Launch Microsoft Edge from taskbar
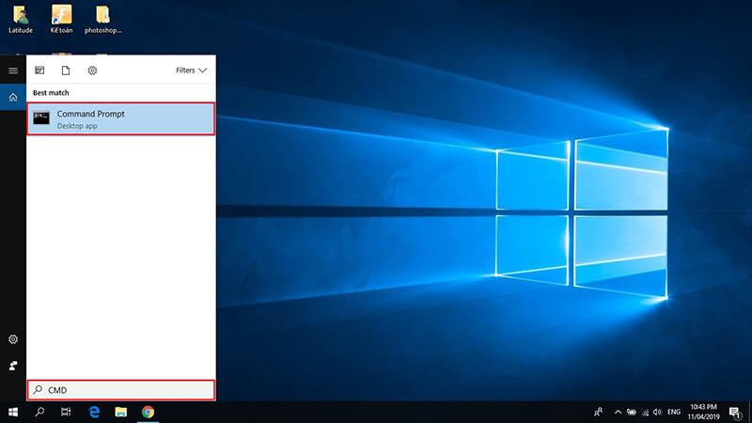 point(94,412)
